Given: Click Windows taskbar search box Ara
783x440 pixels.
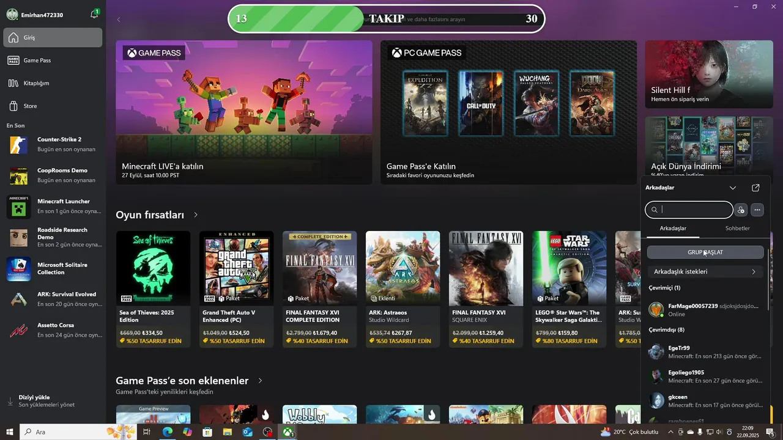Looking at the screenshot, I should [x=78, y=432].
